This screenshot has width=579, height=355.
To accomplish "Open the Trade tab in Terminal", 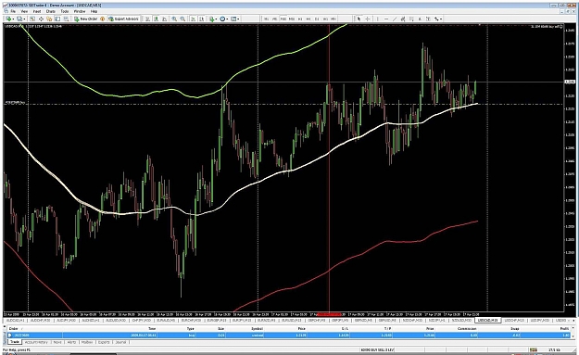I will point(15,342).
